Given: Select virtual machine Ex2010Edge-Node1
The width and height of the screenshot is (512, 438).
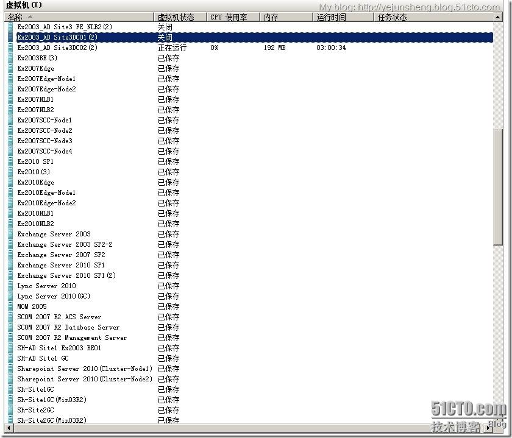Looking at the screenshot, I should 46,193.
